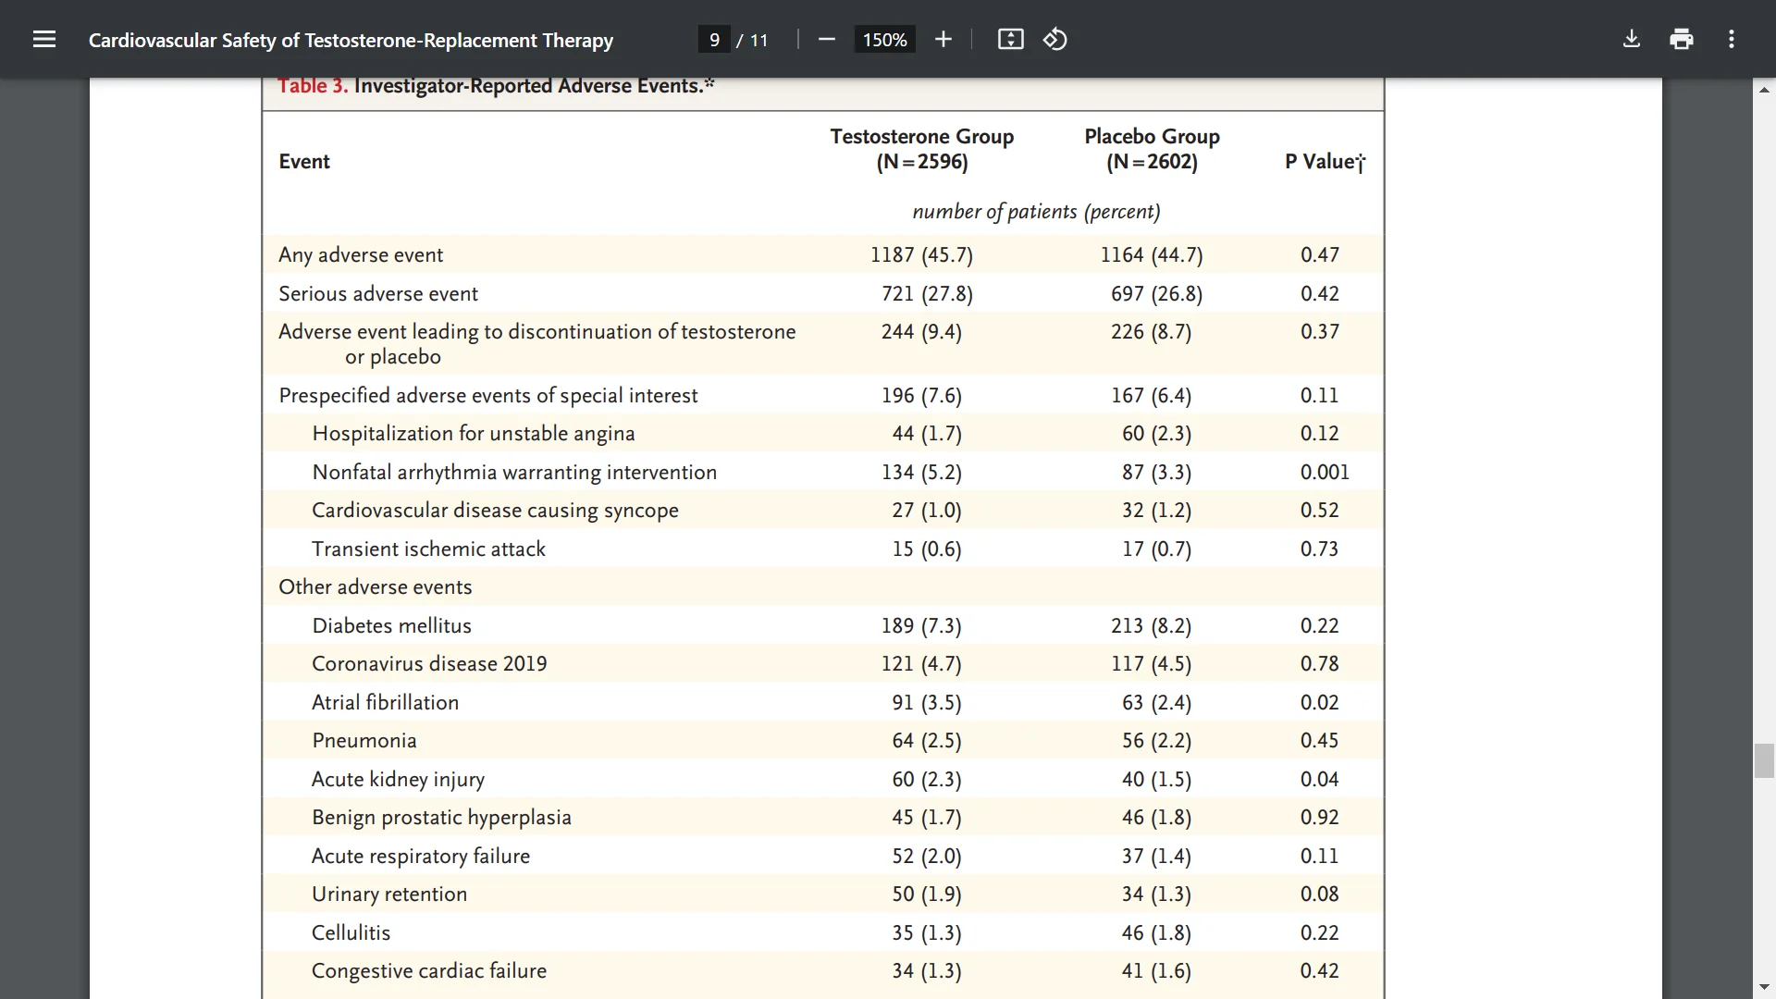Image resolution: width=1776 pixels, height=999 pixels.
Task: Open the sidebar hamburger menu
Action: (44, 39)
